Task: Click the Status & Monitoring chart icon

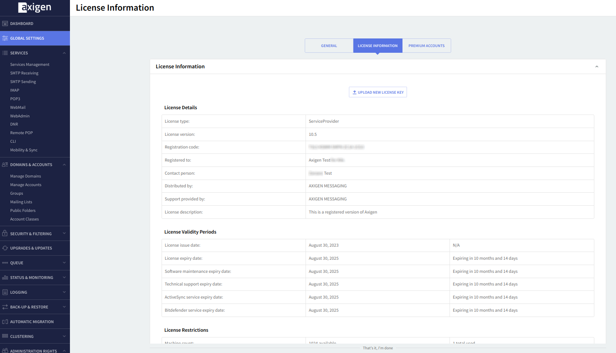Action: [5, 278]
